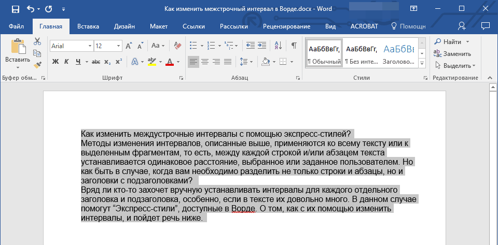Click the Заменить button
Screen dimensions: 498x245
[457, 53]
